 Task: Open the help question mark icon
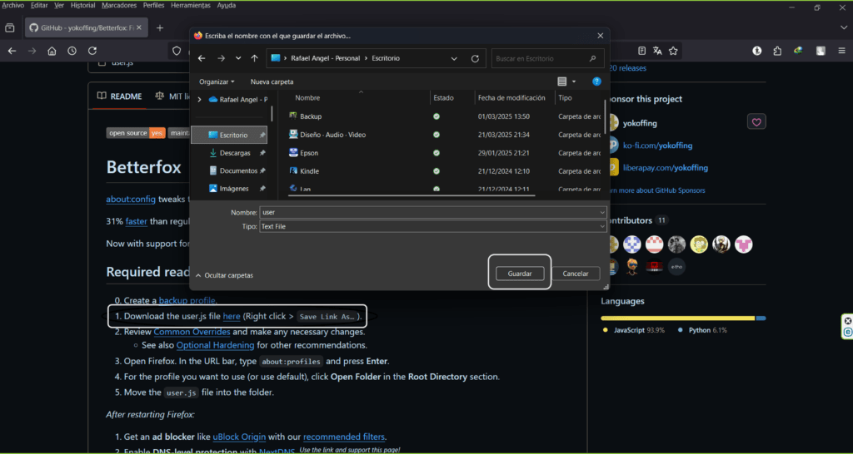(596, 81)
